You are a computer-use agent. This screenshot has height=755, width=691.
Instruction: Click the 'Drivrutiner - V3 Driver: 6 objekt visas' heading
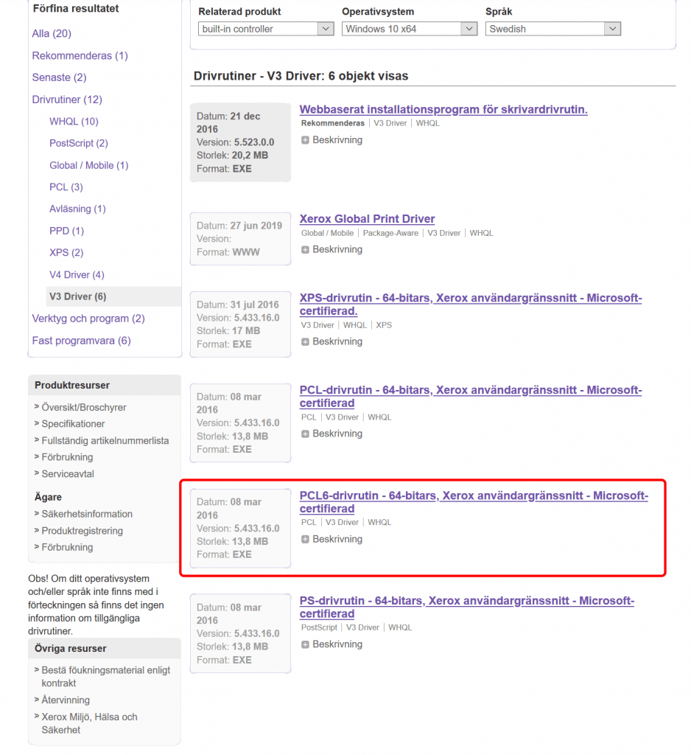coord(301,76)
